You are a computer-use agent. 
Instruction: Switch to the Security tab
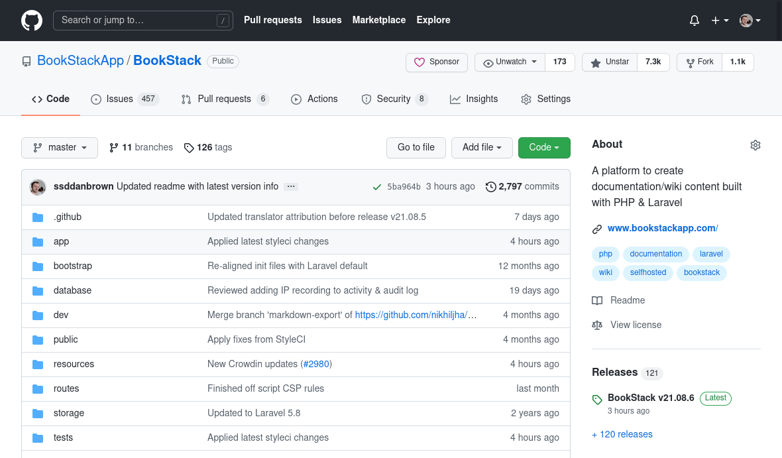[x=394, y=99]
